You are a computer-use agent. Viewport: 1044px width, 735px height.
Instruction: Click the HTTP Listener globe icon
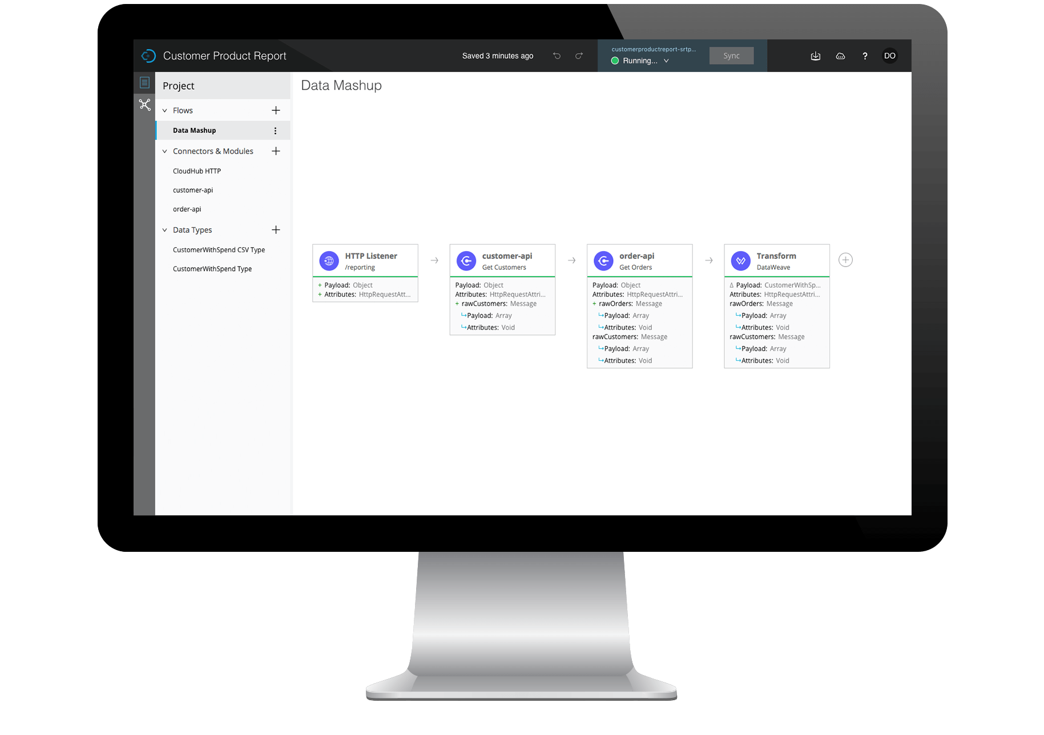329,261
